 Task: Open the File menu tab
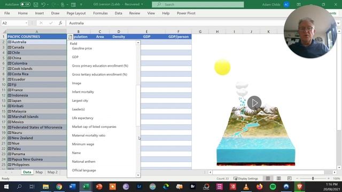click(x=7, y=13)
